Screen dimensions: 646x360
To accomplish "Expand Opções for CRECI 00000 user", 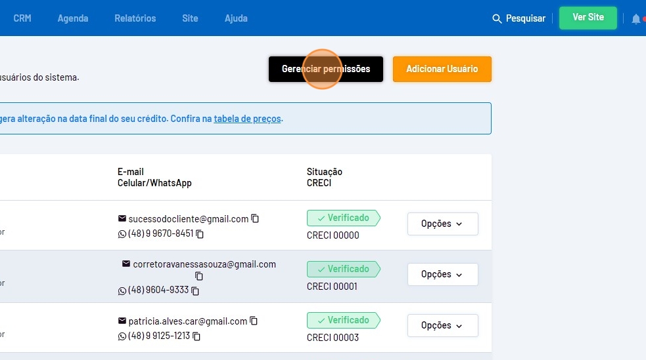I will (x=442, y=224).
